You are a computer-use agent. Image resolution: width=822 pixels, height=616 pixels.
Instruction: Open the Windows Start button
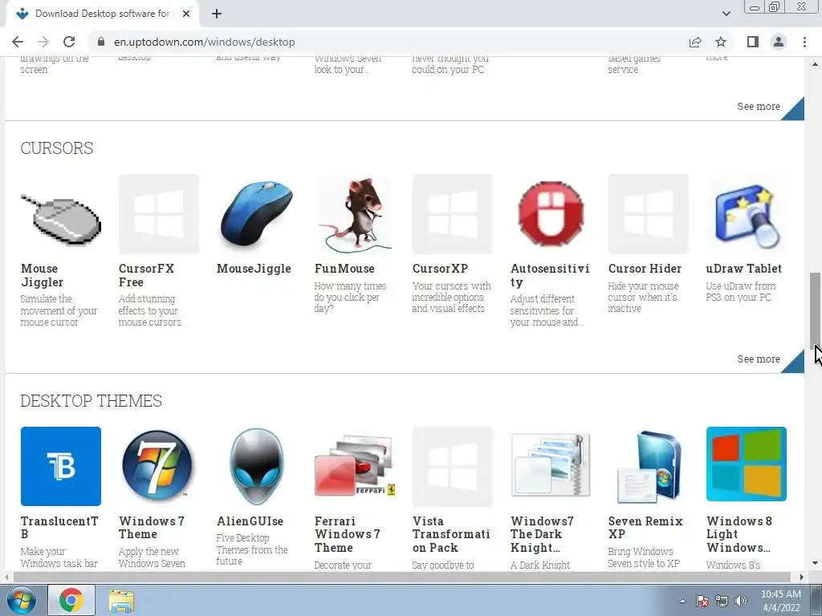[21, 600]
